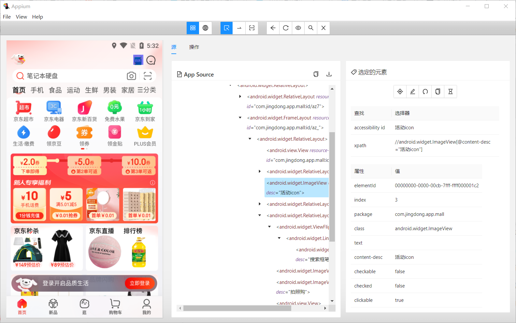The width and height of the screenshot is (516, 323).
Task: Open the Help menu
Action: tap(37, 17)
